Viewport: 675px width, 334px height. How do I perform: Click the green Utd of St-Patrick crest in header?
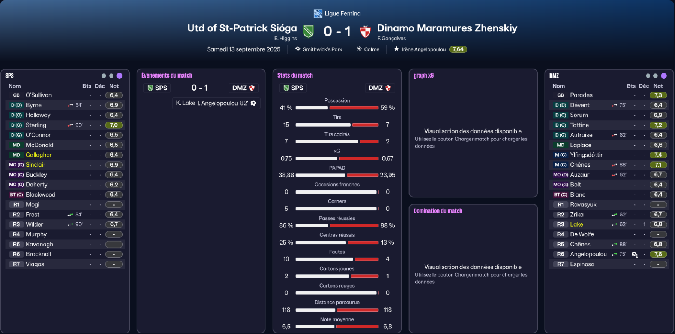[x=309, y=31]
